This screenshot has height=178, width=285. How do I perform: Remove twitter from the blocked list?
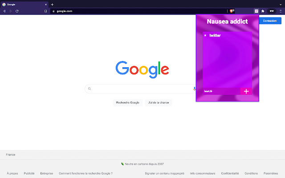pos(205,36)
